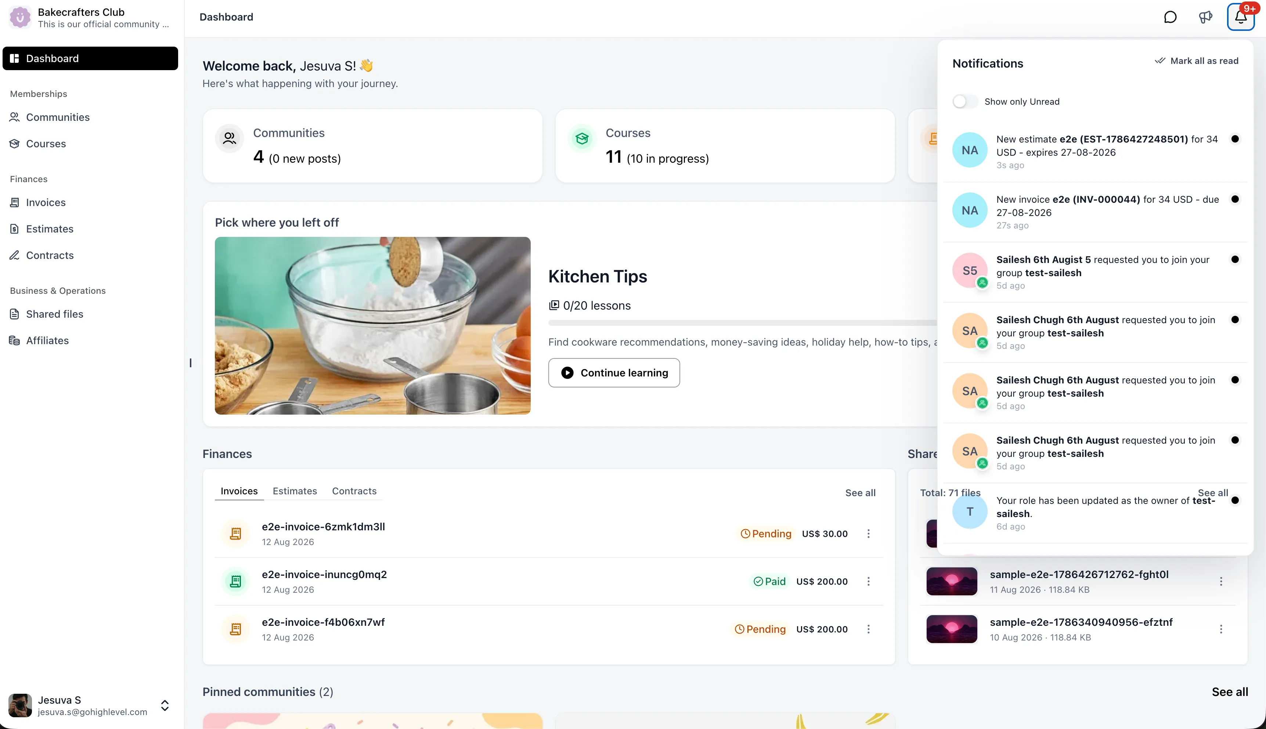Viewport: 1266px width, 729px height.
Task: Click the Courses card graduation icon
Action: click(582, 138)
